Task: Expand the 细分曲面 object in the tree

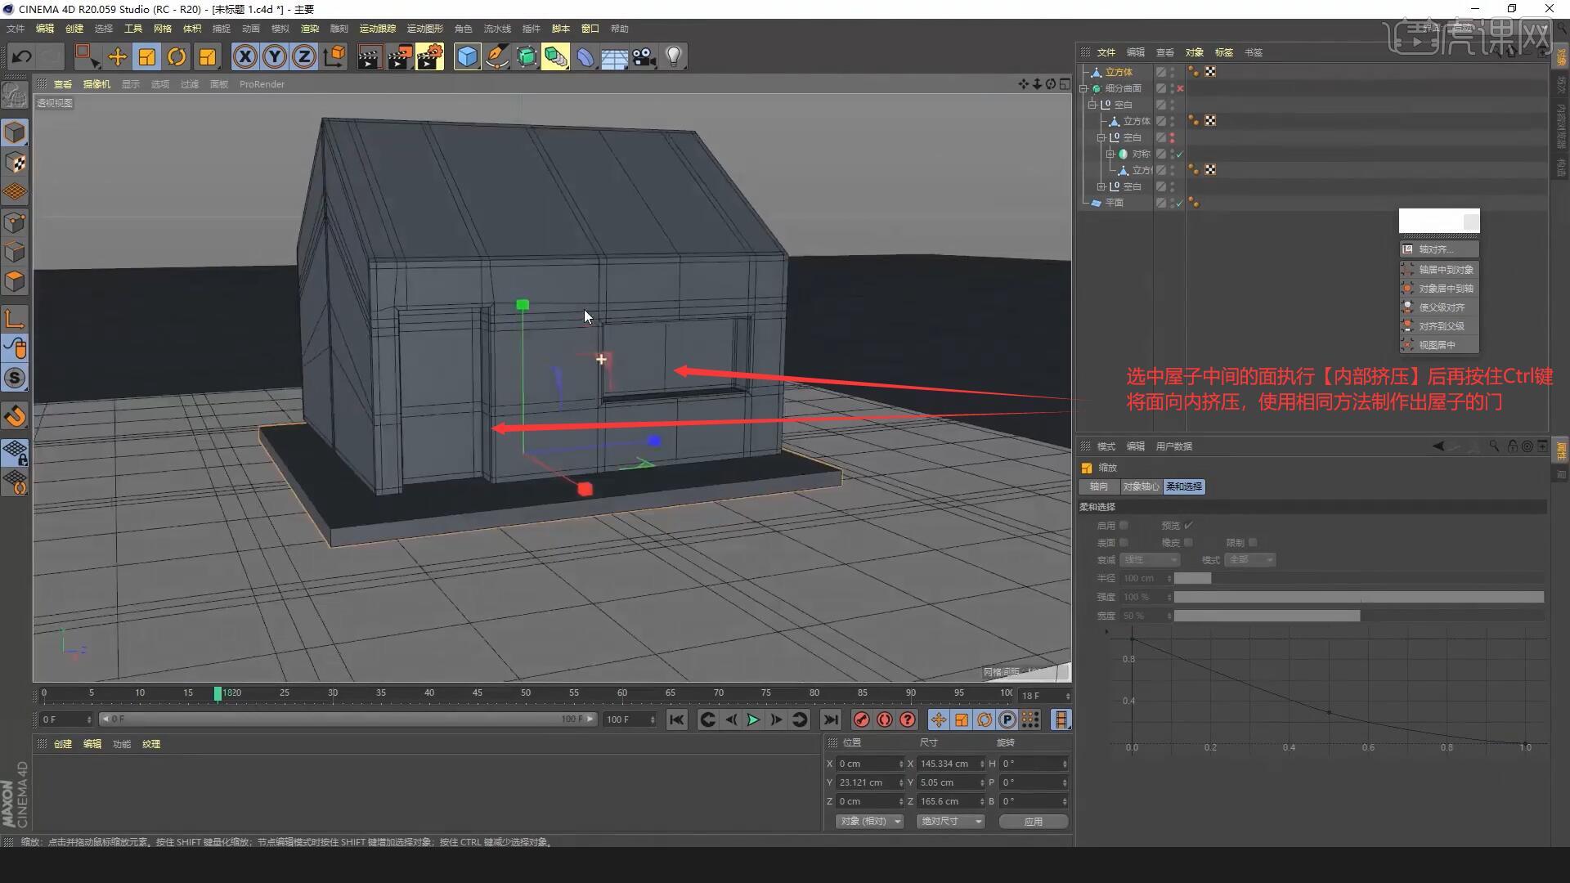Action: (x=1084, y=88)
